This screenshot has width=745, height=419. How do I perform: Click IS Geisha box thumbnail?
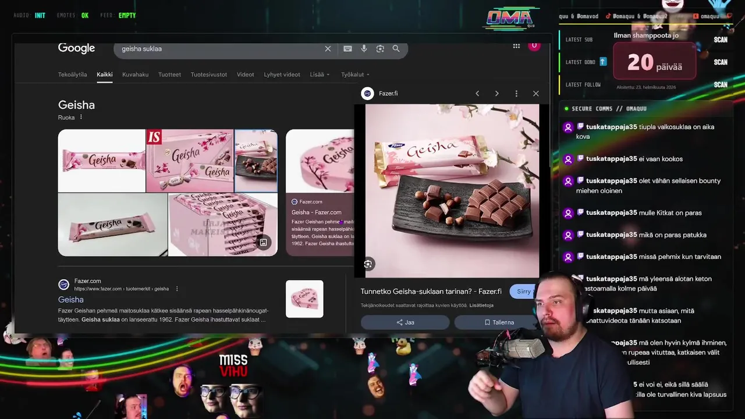[x=190, y=161]
